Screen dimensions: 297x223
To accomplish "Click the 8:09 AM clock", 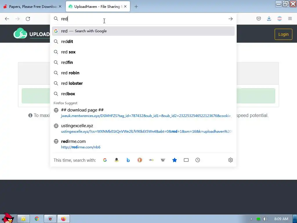I will click(281, 219).
